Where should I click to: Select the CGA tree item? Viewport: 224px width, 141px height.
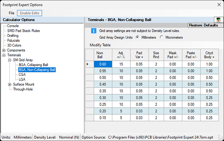(x=22, y=74)
